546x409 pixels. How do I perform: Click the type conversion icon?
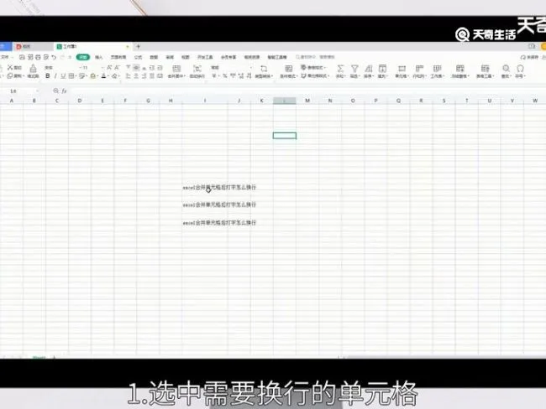(x=264, y=70)
